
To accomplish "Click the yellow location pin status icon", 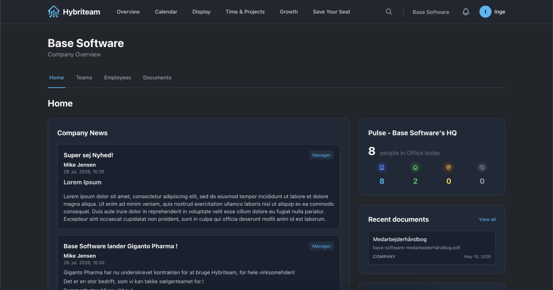I will (x=449, y=167).
